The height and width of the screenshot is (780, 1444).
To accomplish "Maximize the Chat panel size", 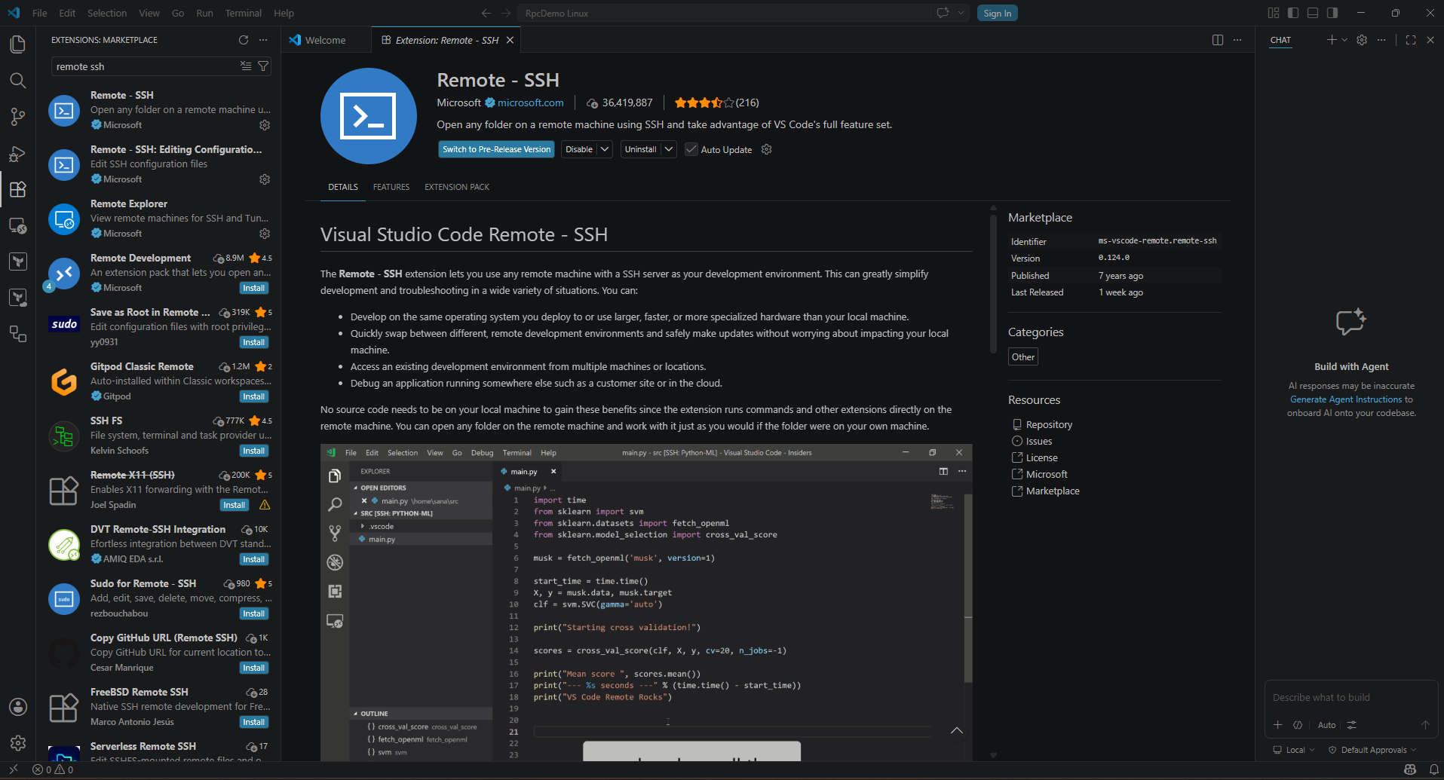I will (1411, 40).
